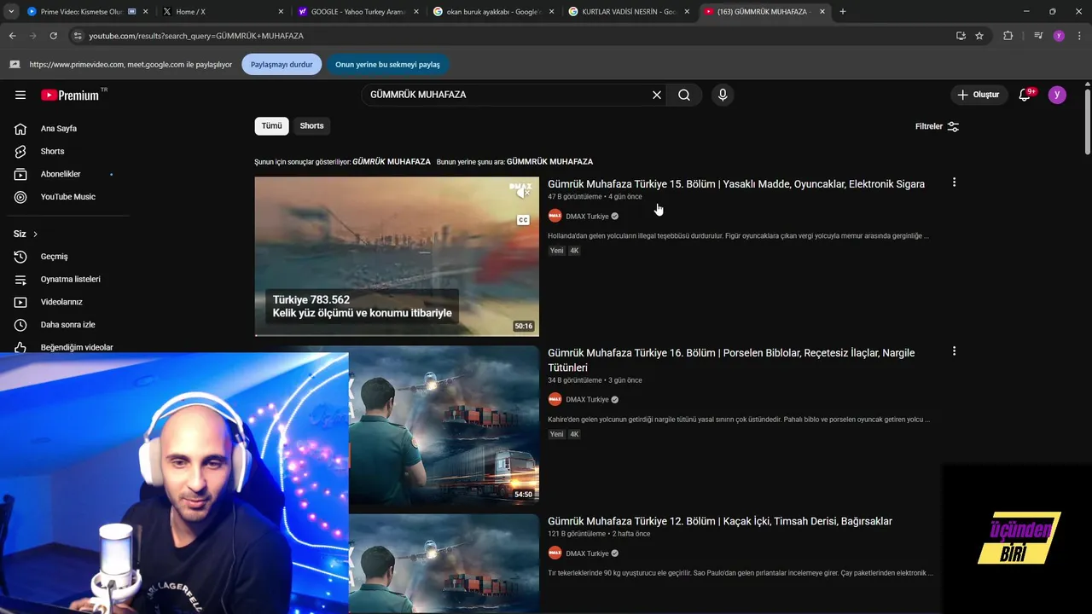Click the browser forward arrow

click(32, 36)
